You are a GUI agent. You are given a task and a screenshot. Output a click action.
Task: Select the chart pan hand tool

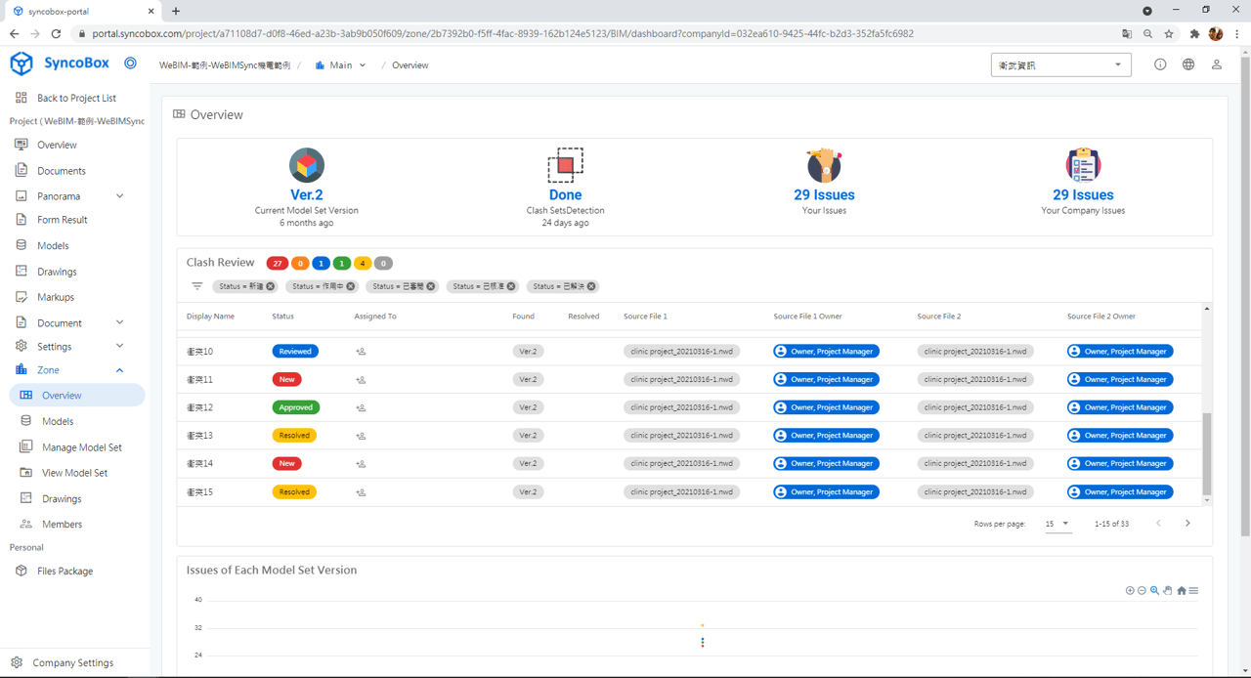1168,590
